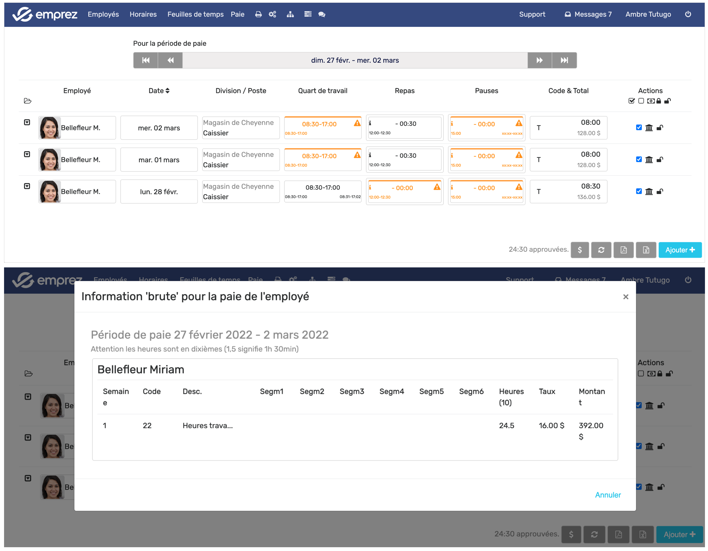708x551 pixels.
Task: Expand the row dropdown for lun. 28 févr.
Action: 27,186
